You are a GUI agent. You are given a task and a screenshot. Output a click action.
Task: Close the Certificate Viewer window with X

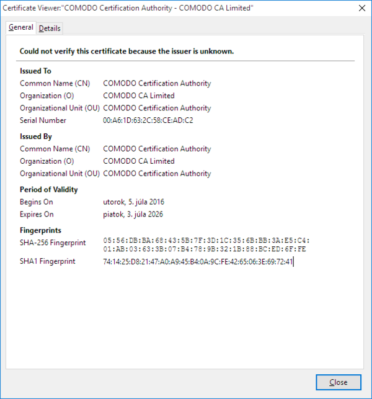click(x=362, y=8)
